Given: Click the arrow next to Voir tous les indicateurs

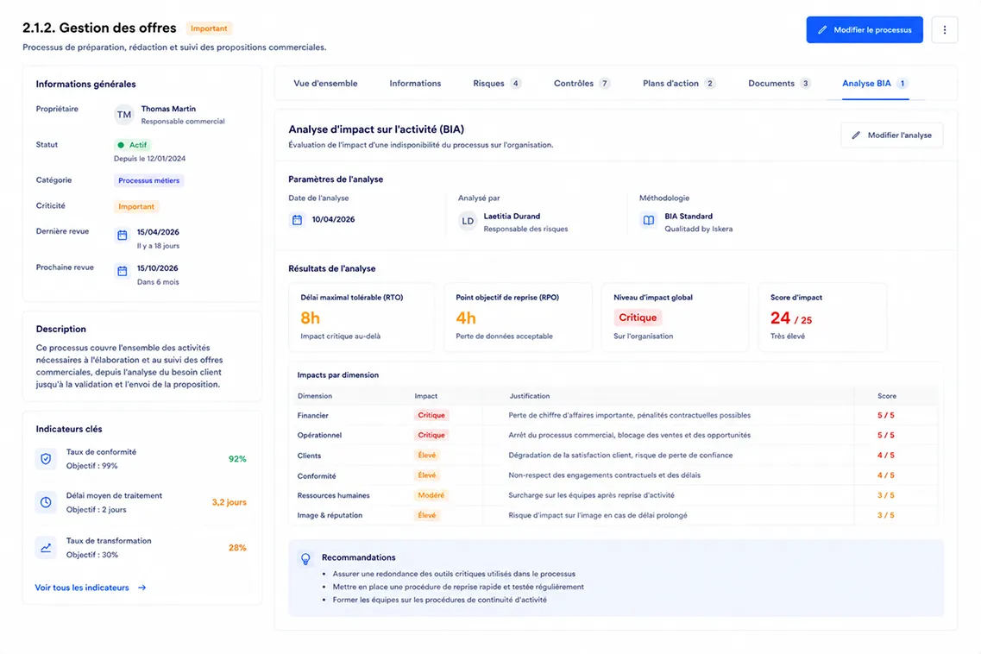Looking at the screenshot, I should tap(142, 588).
